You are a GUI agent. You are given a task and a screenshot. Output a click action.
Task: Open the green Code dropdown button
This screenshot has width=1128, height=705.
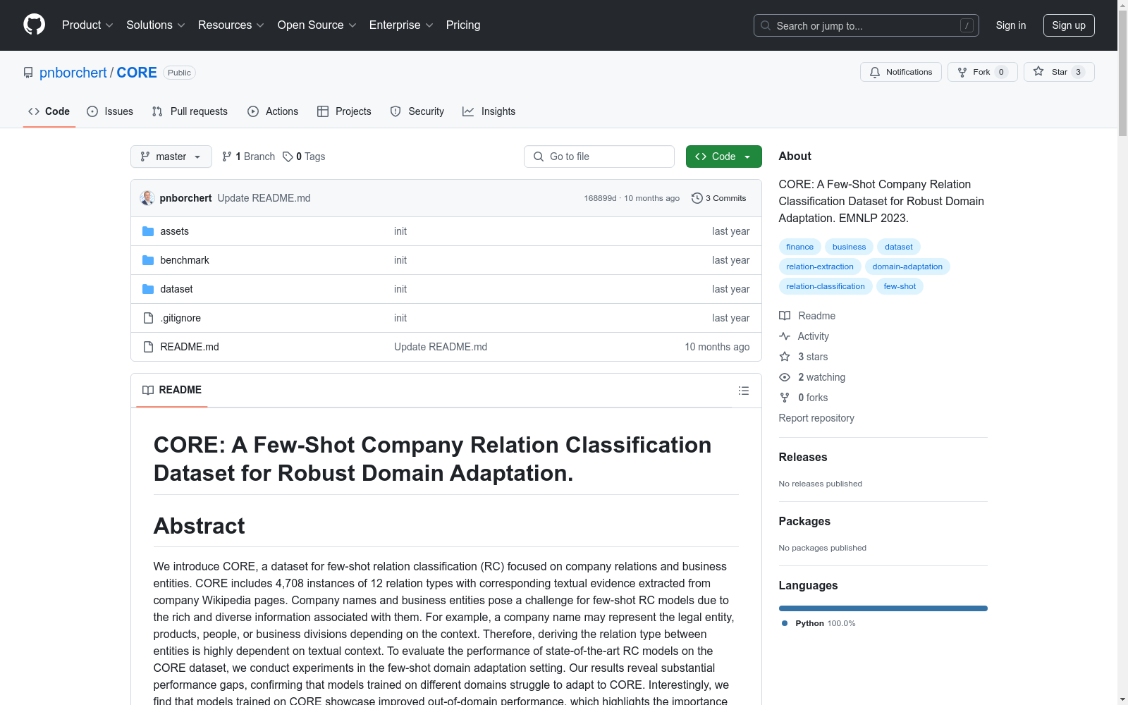click(x=723, y=157)
